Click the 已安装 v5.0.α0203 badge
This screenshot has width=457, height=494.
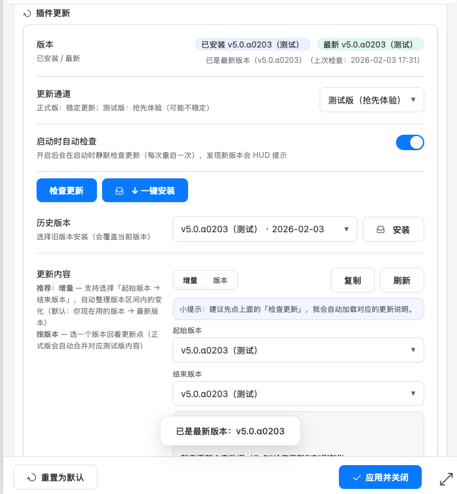pos(252,44)
